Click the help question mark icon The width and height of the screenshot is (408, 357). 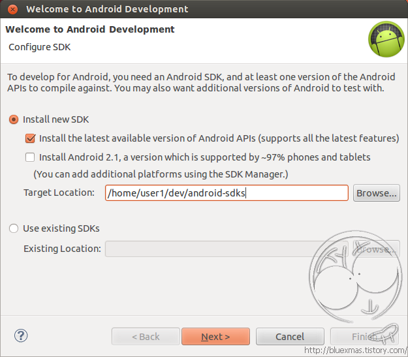click(x=21, y=335)
